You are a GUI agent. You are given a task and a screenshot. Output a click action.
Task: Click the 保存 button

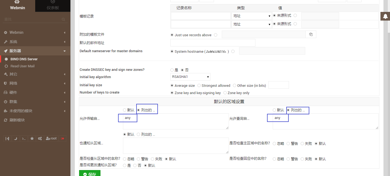click(x=90, y=174)
